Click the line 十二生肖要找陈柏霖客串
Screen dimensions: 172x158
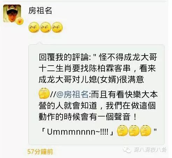85,68
